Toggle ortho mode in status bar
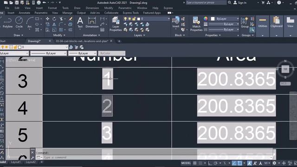Image resolution: width=297 pixels, height=167 pixels. click(210, 163)
